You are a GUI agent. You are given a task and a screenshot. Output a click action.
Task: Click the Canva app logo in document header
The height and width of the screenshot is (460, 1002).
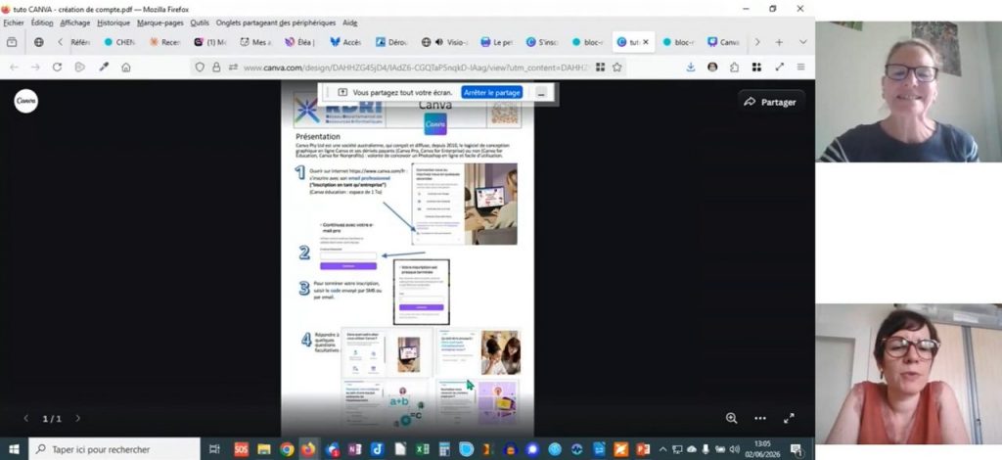click(x=435, y=124)
